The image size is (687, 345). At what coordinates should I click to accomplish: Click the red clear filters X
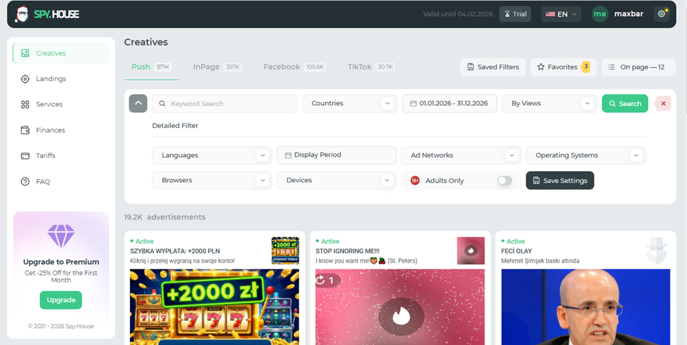(663, 104)
